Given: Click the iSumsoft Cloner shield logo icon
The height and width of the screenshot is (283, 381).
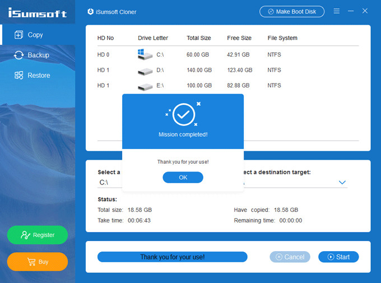Looking at the screenshot, I should coord(90,12).
